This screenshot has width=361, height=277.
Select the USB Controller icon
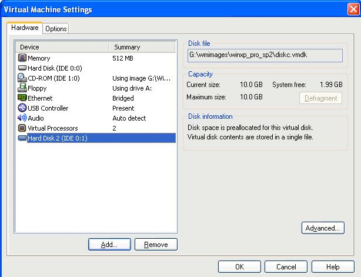[22, 108]
